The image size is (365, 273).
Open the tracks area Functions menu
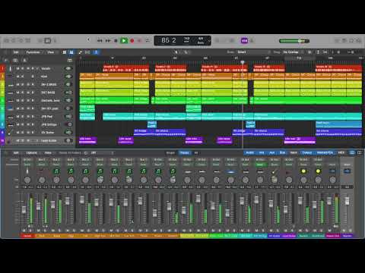33,52
